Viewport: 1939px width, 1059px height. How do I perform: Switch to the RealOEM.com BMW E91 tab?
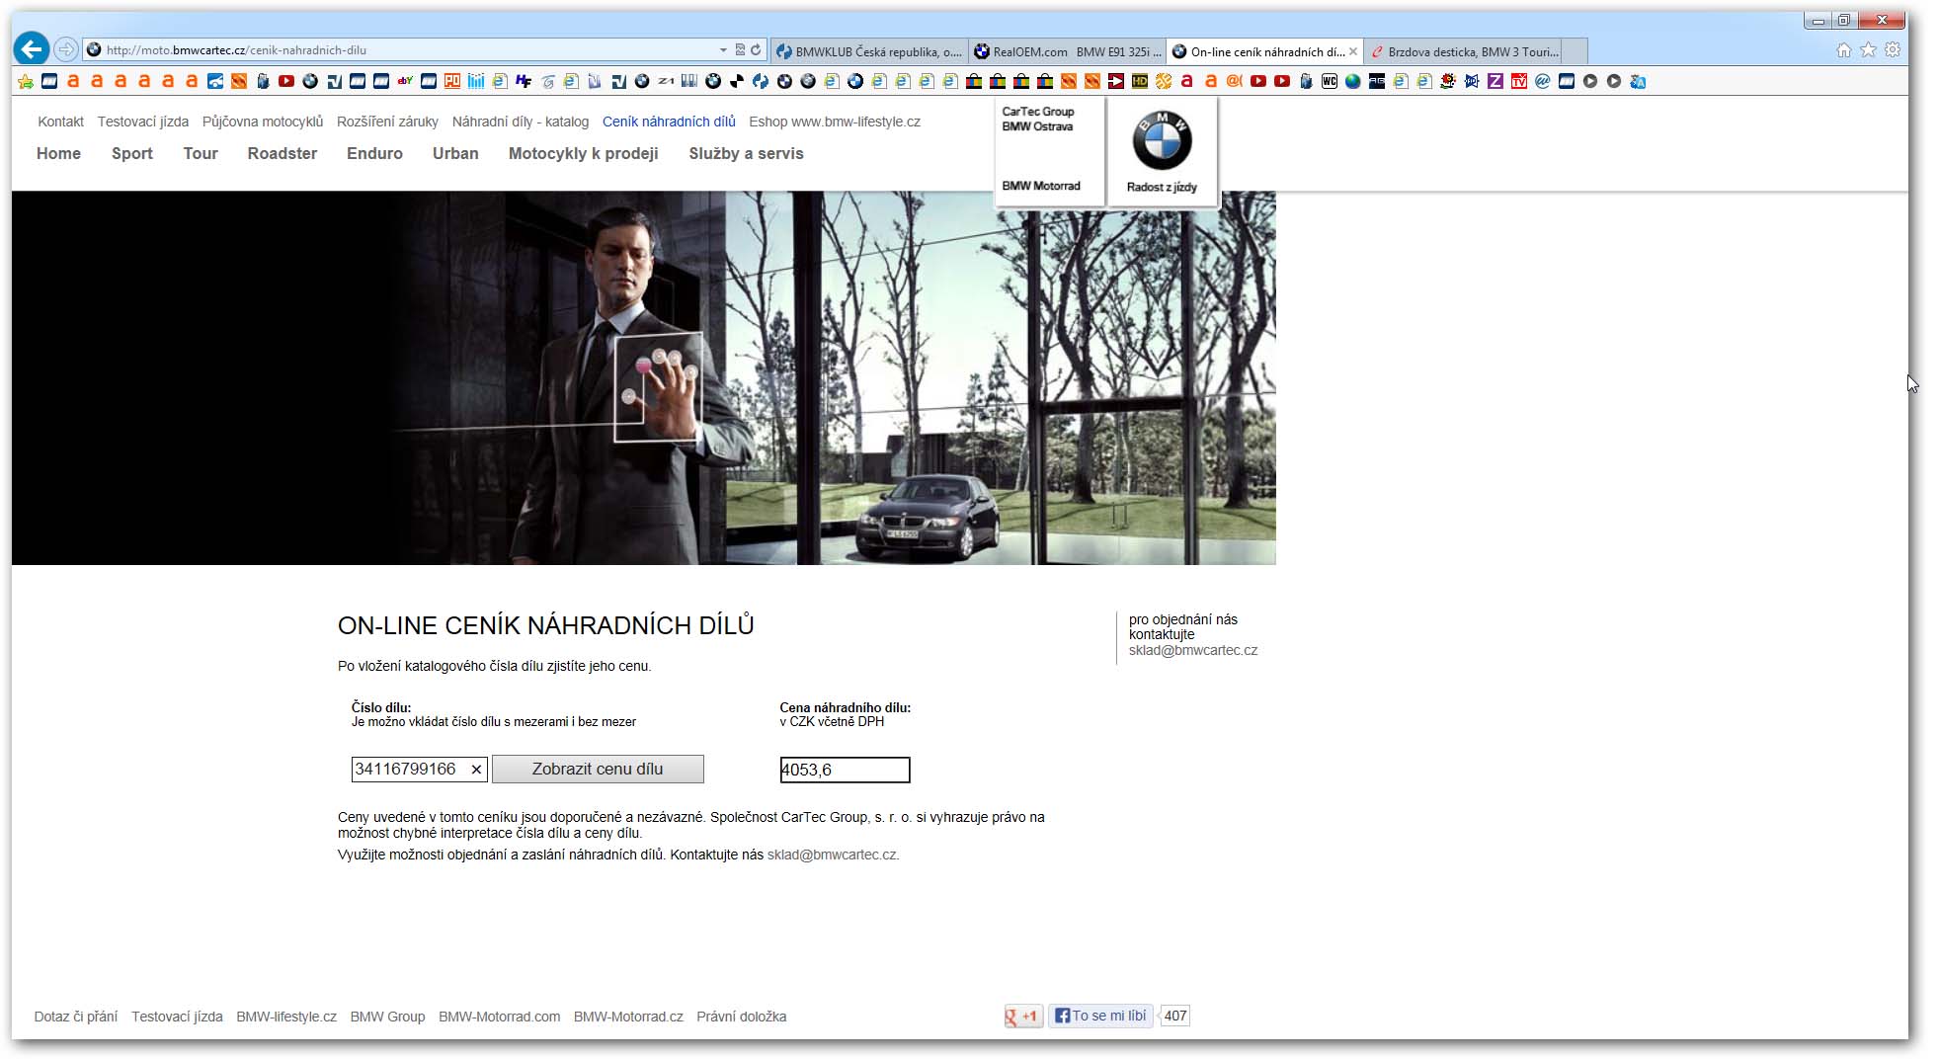click(x=1067, y=51)
